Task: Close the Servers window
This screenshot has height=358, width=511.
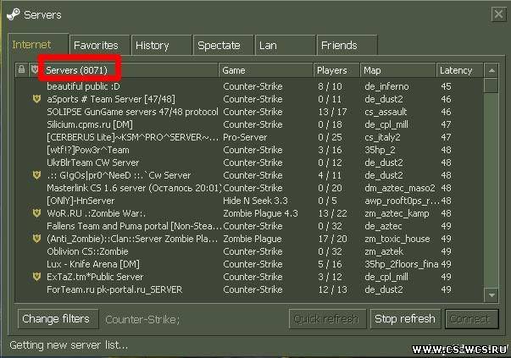Action: (498, 14)
